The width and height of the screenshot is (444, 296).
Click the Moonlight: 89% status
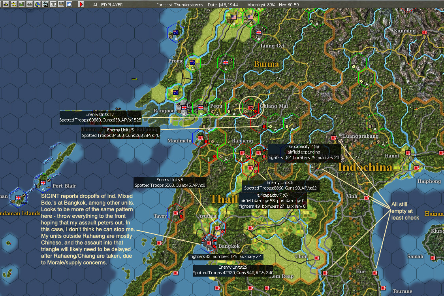click(x=261, y=5)
